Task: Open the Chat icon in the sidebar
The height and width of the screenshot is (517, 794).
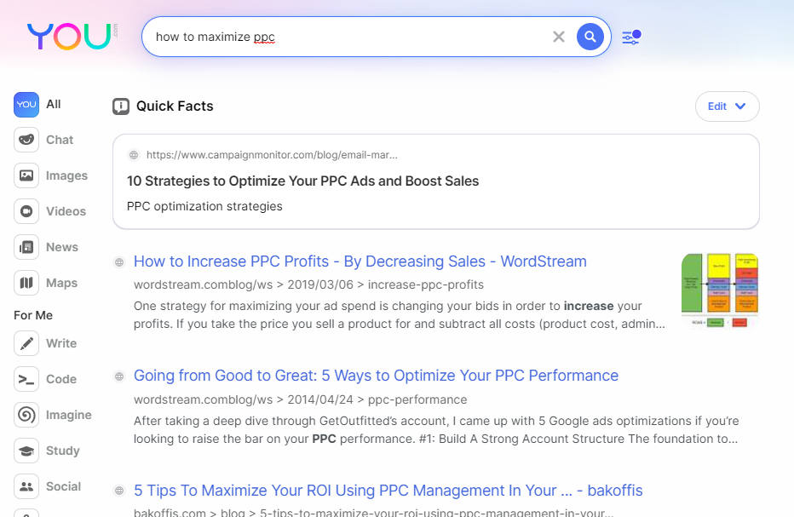Action: pos(26,140)
